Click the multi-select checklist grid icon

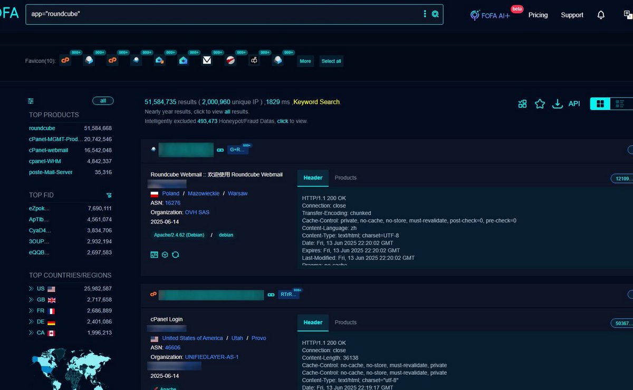522,104
